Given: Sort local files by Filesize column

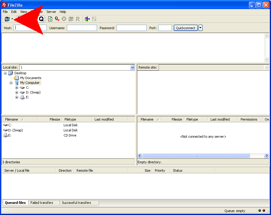Looking at the screenshot, I should [50, 119].
